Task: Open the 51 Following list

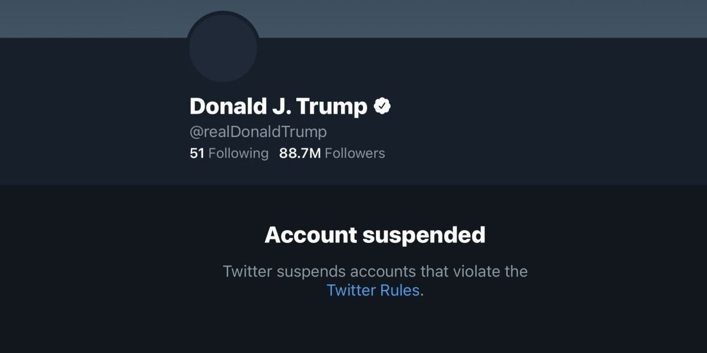Action: click(229, 154)
